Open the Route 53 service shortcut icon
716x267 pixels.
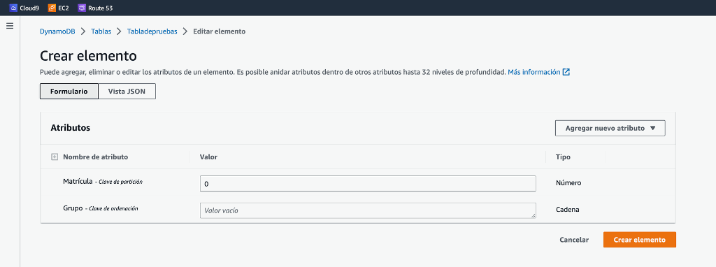(x=82, y=8)
